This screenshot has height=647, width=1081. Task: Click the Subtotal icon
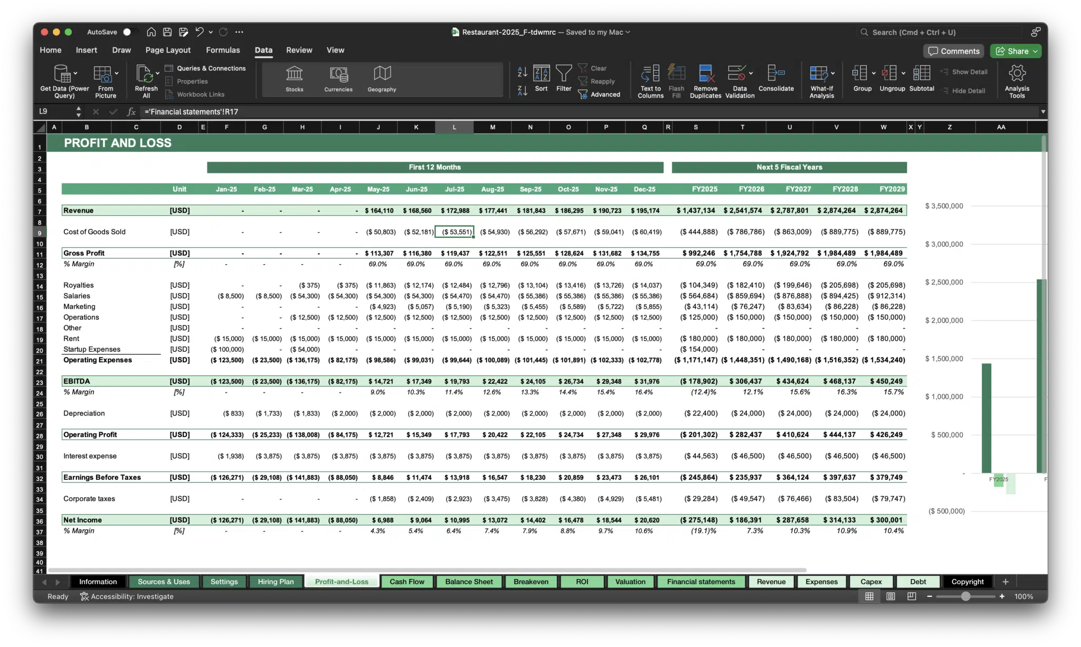tap(922, 73)
